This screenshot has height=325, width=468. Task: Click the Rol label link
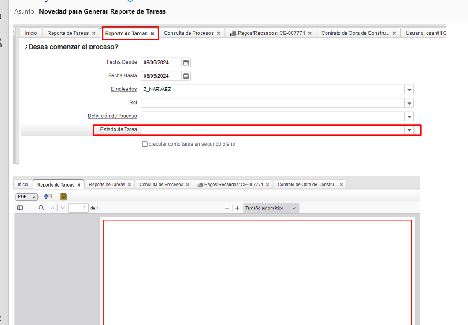[133, 102]
